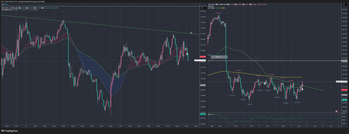Click the trade marker near 147.308 pivot labels
The height and width of the screenshot is (134, 349).
[264, 83]
